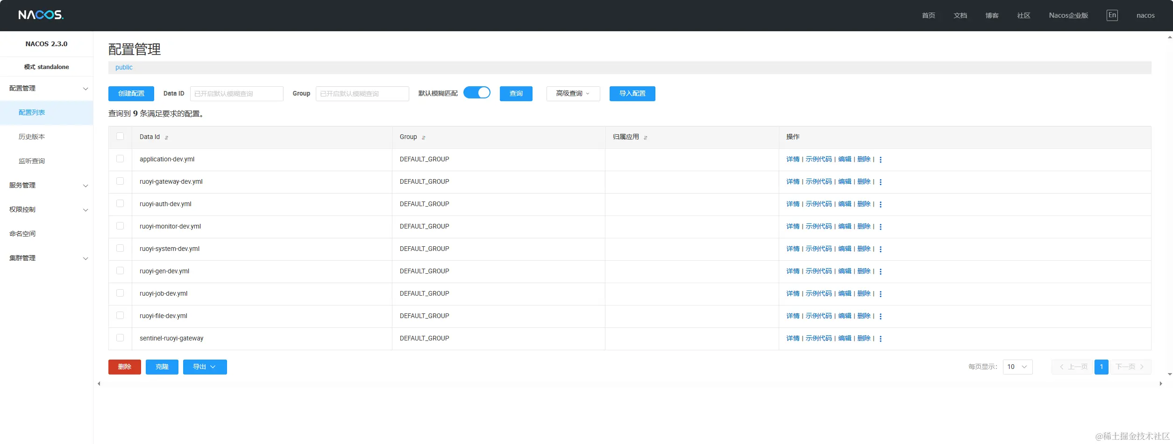The image size is (1173, 444).
Task: Click 删除 for ruoyi-monitor-dev.yml
Action: 864,227
